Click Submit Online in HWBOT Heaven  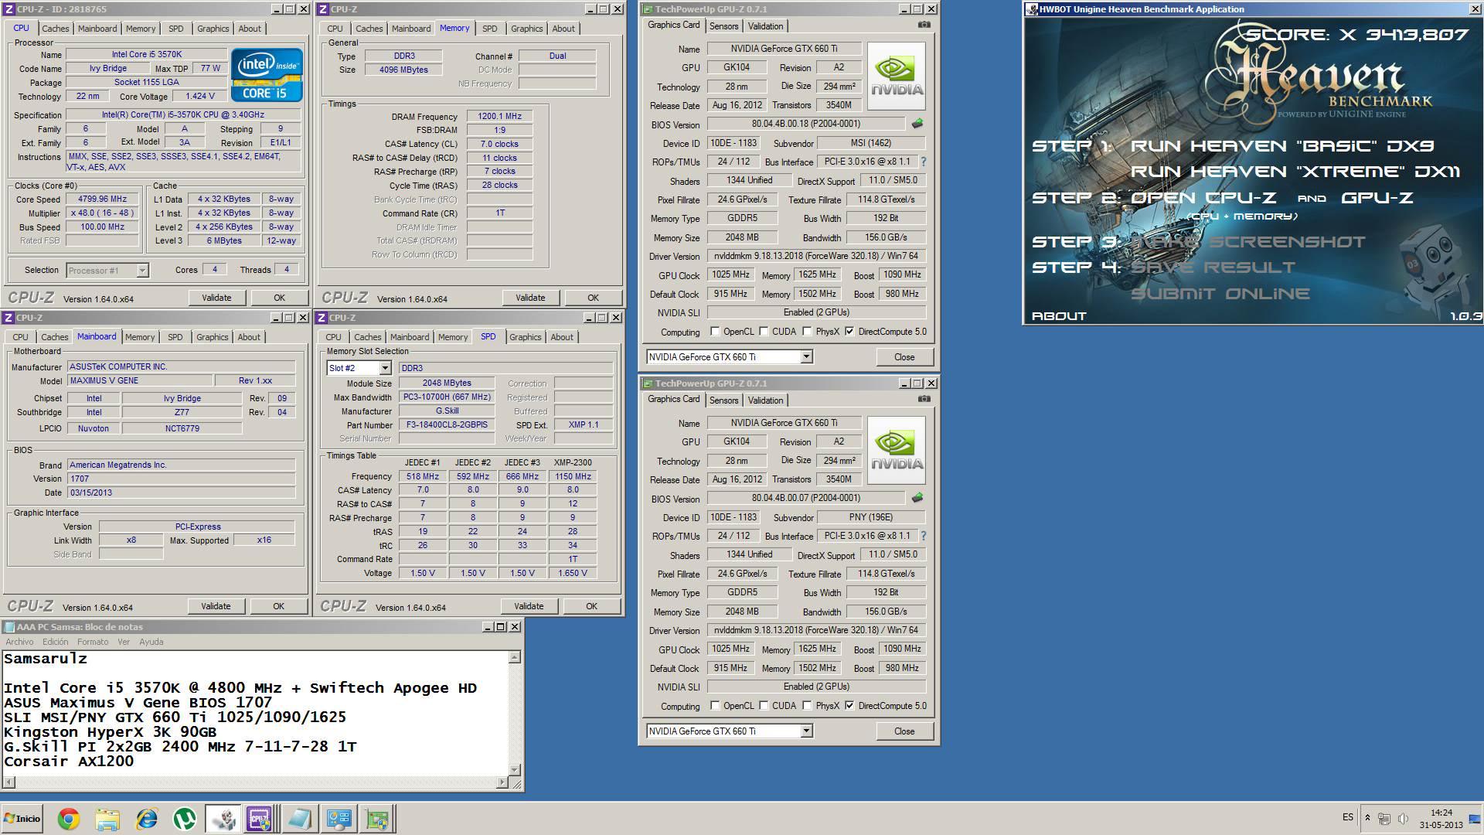1220,294
